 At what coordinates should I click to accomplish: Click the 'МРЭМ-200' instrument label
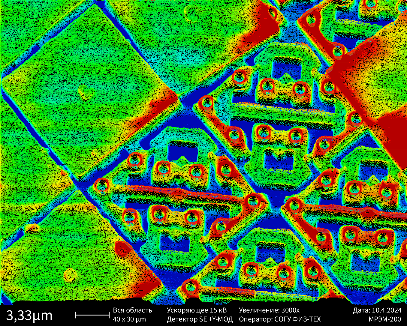[385, 319]
